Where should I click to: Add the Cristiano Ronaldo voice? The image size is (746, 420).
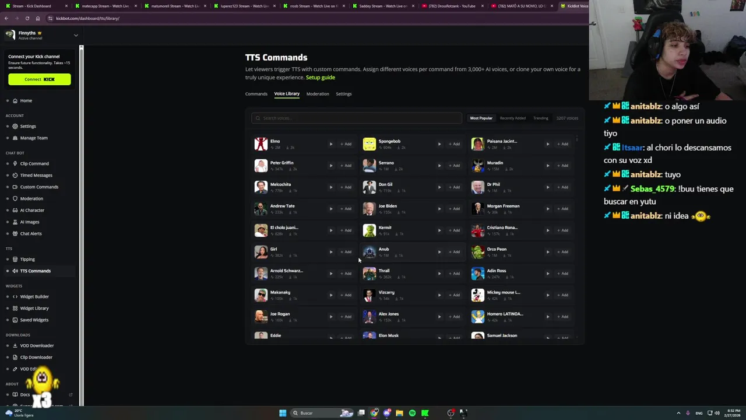pyautogui.click(x=562, y=230)
